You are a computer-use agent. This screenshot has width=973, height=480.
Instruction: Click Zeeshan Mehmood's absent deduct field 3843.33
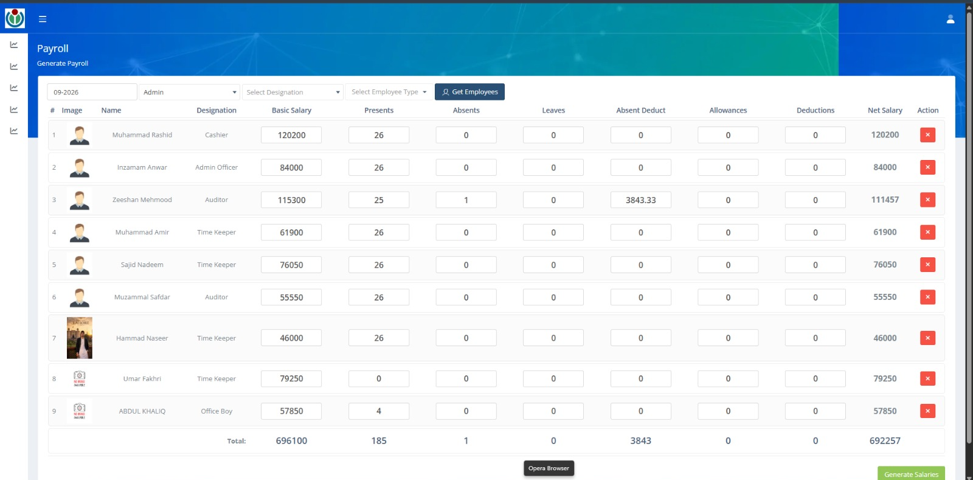click(x=641, y=200)
